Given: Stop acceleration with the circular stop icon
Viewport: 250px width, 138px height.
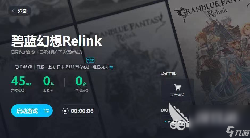Looking at the screenshot, I should click(65, 111).
